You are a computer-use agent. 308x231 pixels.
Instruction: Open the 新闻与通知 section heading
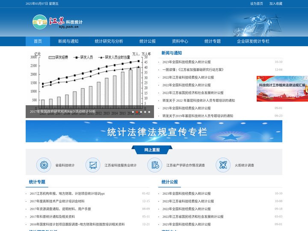pos(172,53)
